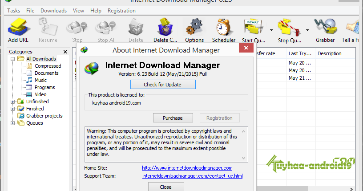
Task: Select the Queues category
Action: coord(35,123)
